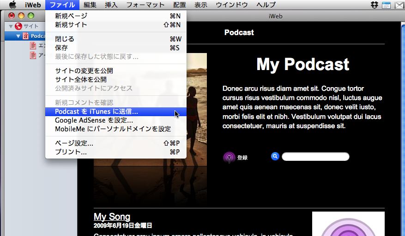The height and width of the screenshot is (236, 405).
Task: Collapse the Site disclosure triangle
Action: tap(11, 26)
